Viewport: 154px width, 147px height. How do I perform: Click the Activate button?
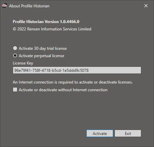pyautogui.click(x=100, y=133)
